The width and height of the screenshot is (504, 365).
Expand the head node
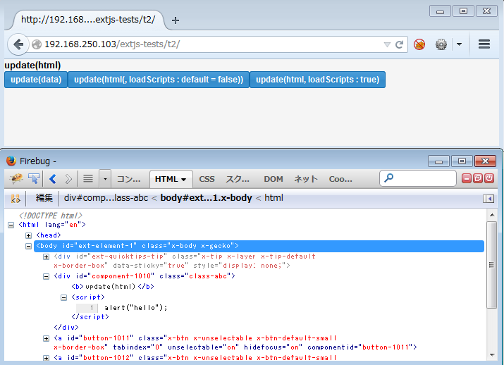(29, 235)
